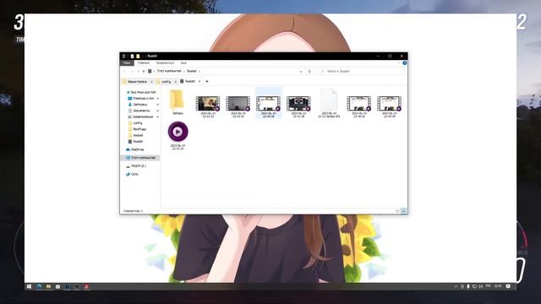Open Рабочий стол in the navigation pane
The height and width of the screenshot is (304, 541).
[x=141, y=98]
